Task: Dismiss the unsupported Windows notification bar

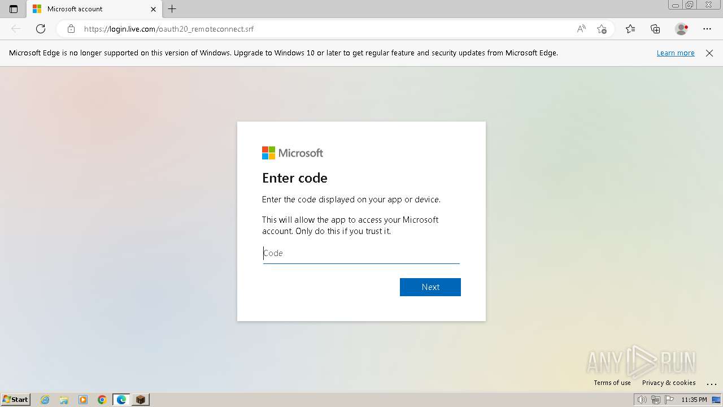Action: [x=709, y=53]
